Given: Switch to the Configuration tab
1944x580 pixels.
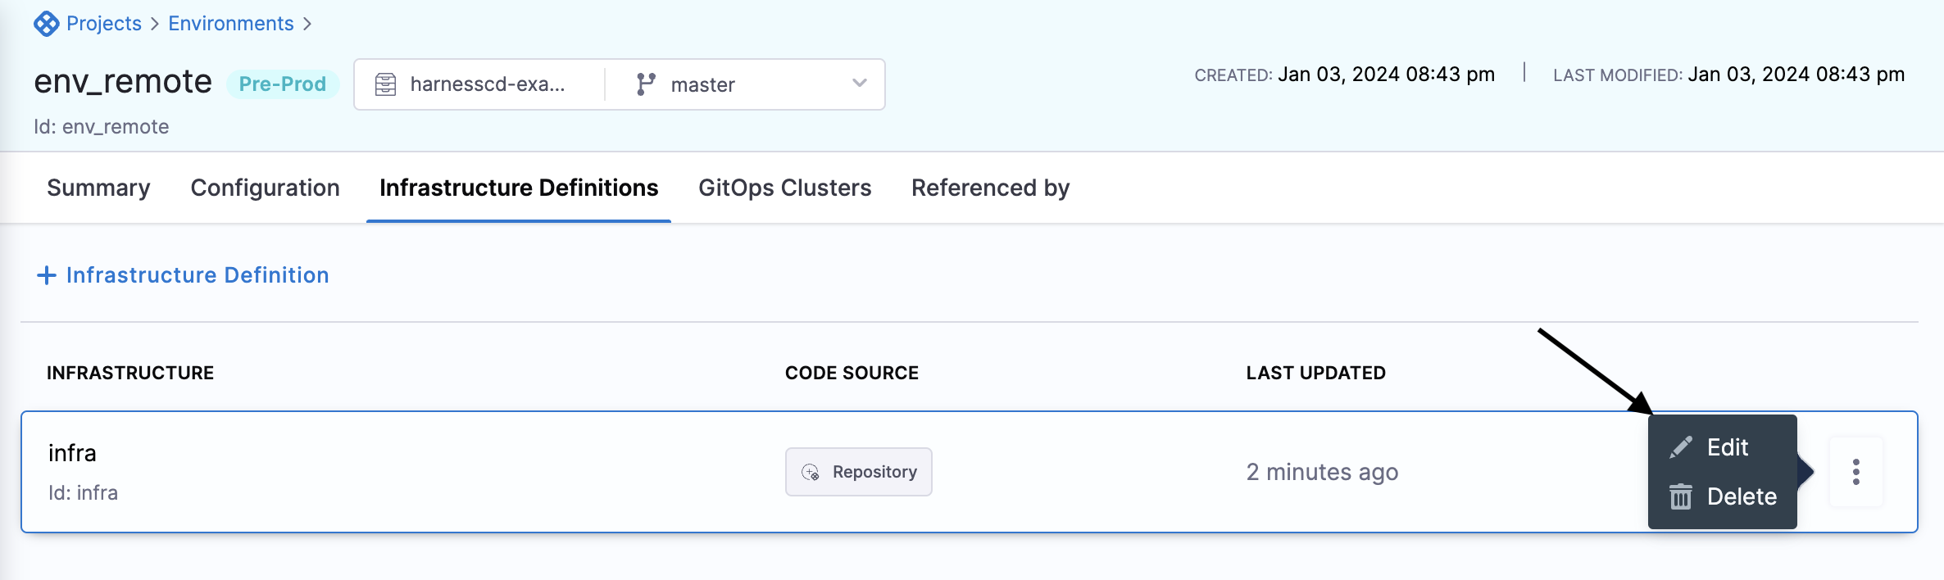Looking at the screenshot, I should (265, 188).
